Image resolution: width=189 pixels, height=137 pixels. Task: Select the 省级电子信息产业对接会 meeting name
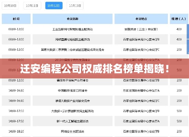coord(73,80)
